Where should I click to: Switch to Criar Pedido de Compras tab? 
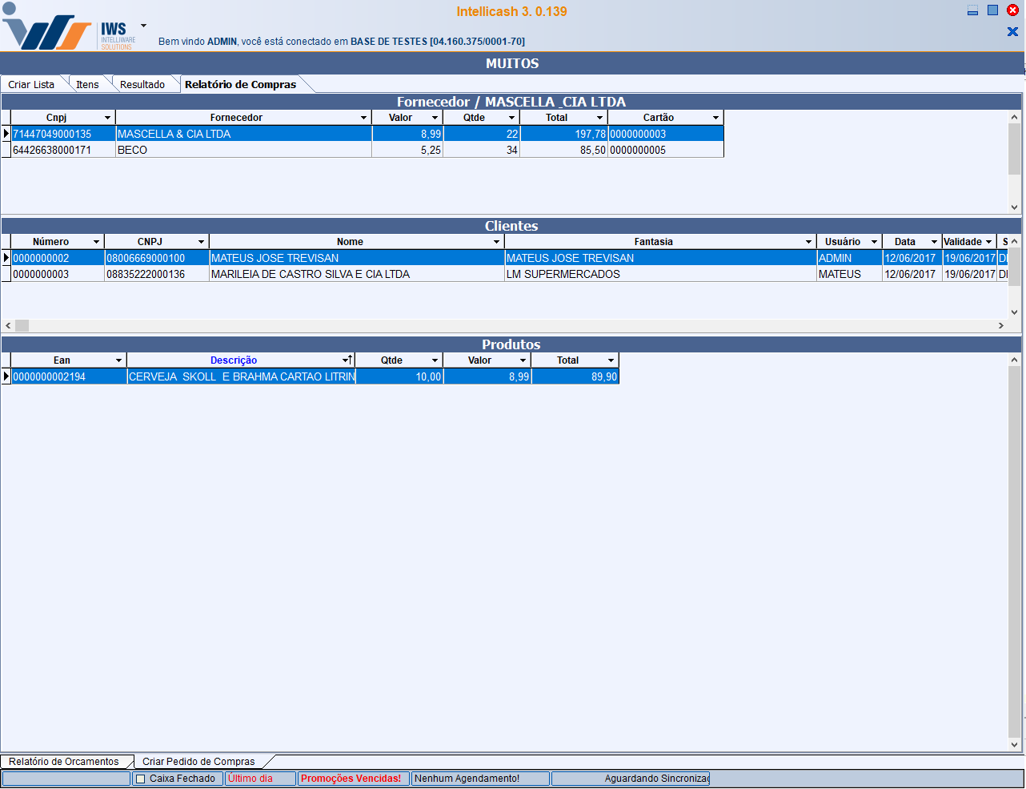(198, 762)
